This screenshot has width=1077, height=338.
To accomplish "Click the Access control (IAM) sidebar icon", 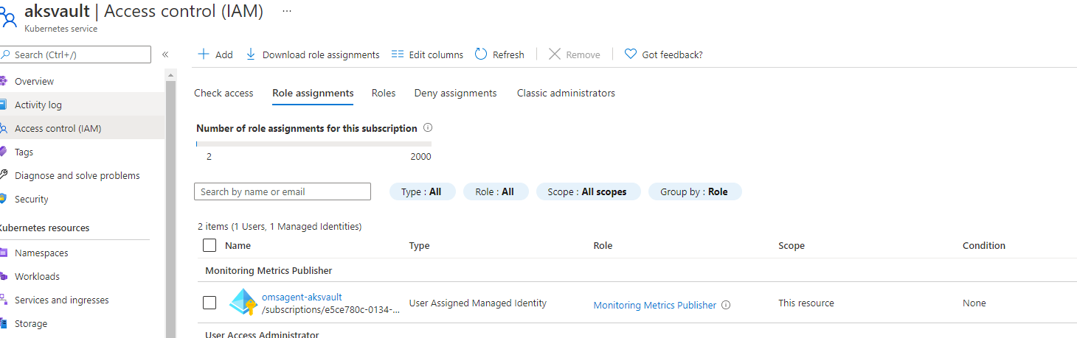I will coord(3,128).
